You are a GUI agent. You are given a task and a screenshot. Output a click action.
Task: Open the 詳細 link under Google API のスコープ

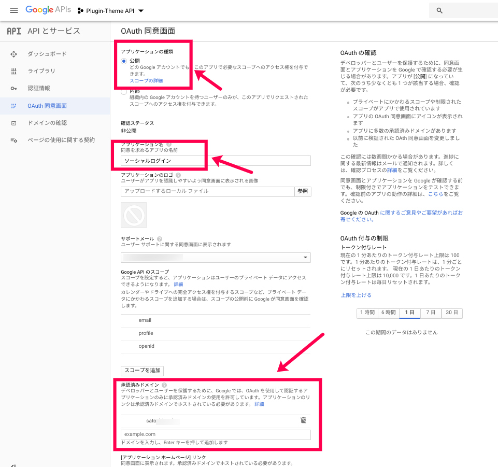pos(178,285)
